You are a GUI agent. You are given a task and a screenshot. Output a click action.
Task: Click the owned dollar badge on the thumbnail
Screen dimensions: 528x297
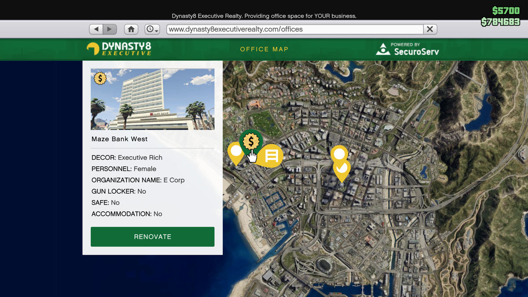pos(100,78)
